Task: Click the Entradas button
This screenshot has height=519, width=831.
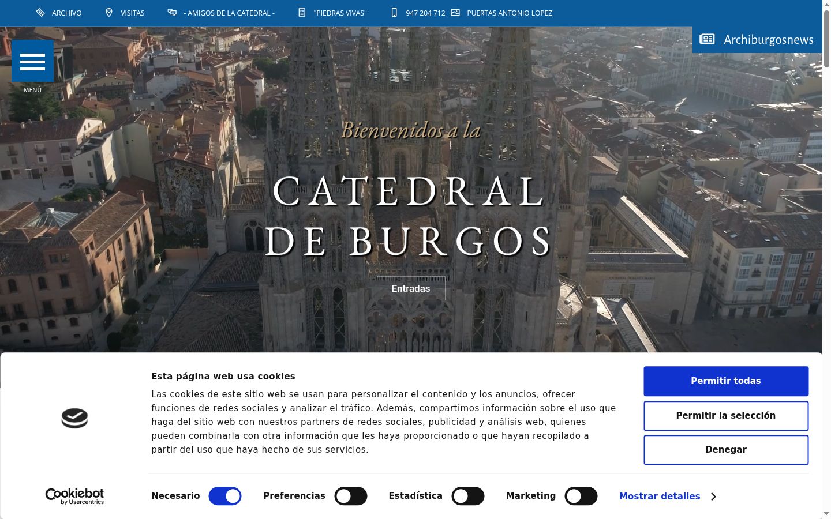Action: 411,288
